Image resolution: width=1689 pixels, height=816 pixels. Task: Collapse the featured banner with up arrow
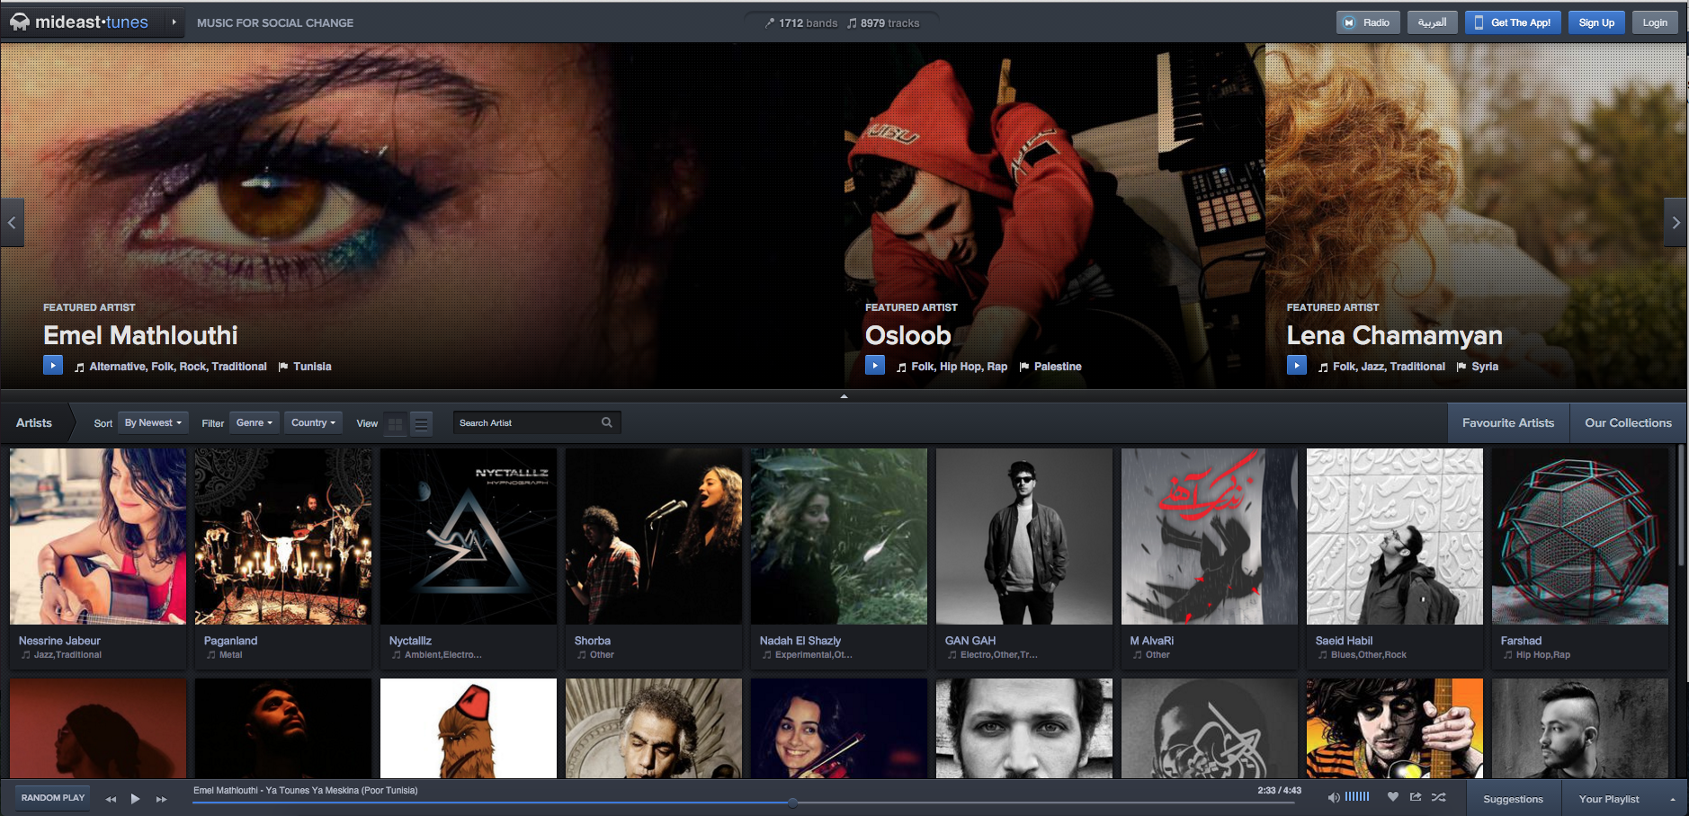[x=844, y=395]
